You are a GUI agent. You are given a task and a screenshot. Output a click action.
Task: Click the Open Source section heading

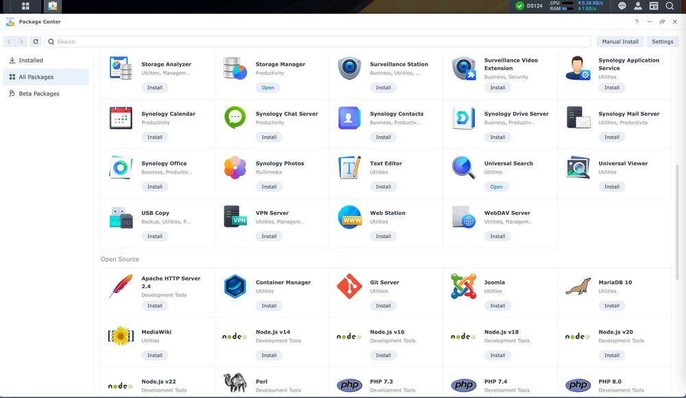pyautogui.click(x=120, y=259)
